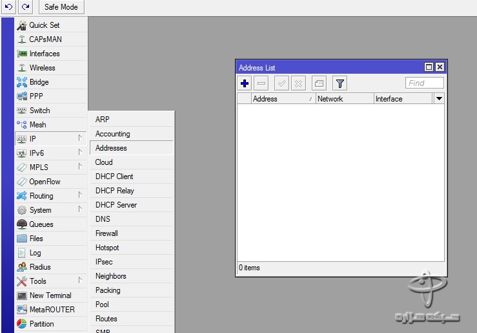The height and width of the screenshot is (333, 477).
Task: Select Addresses from IP submenu
Action: click(x=132, y=148)
